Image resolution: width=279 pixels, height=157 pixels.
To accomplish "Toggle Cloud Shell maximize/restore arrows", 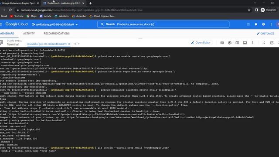I will [x=264, y=43].
